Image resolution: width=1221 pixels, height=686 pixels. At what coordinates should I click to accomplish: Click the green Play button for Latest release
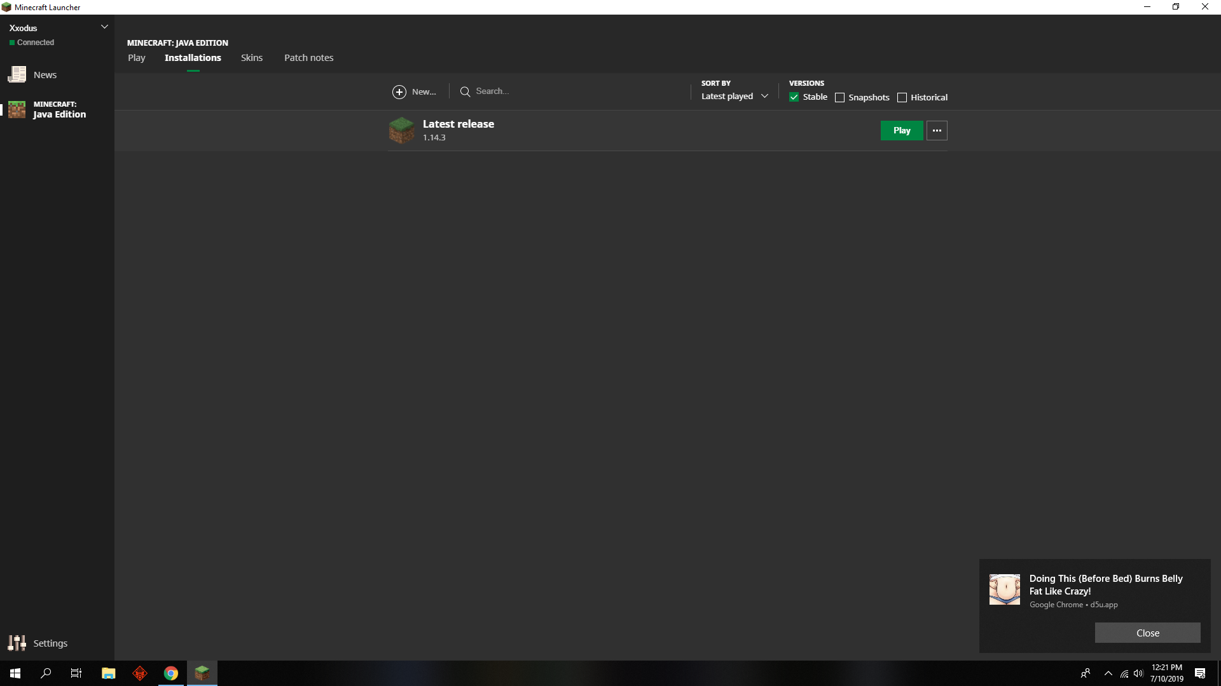pyautogui.click(x=902, y=131)
